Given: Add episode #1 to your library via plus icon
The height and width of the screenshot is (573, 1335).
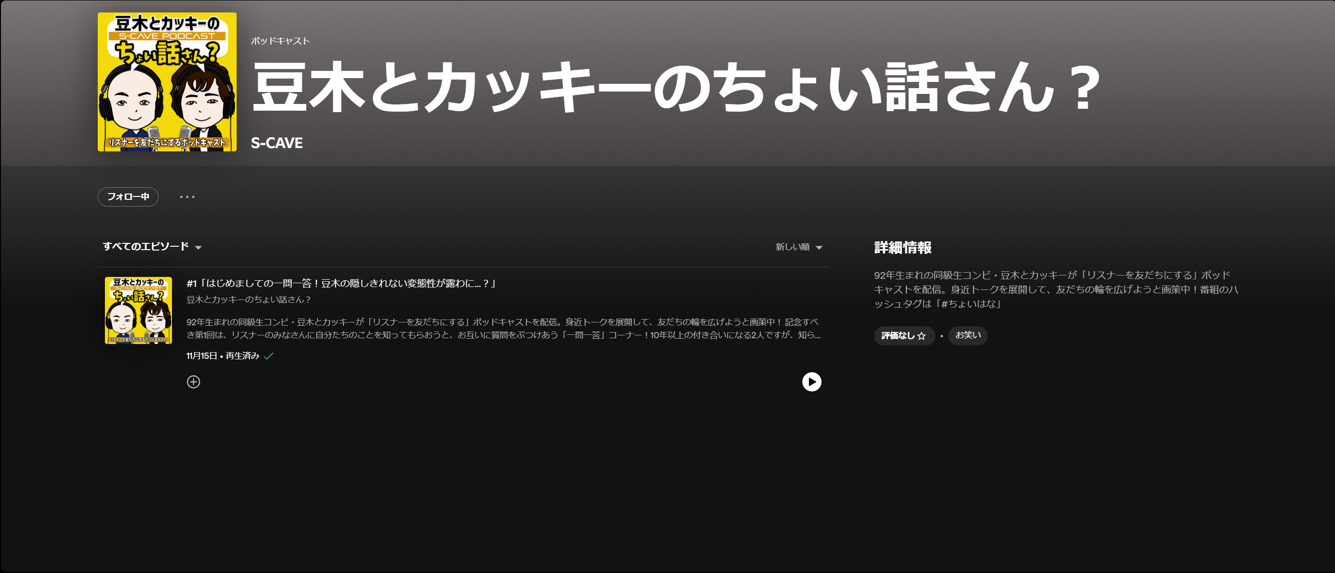Looking at the screenshot, I should tap(194, 382).
